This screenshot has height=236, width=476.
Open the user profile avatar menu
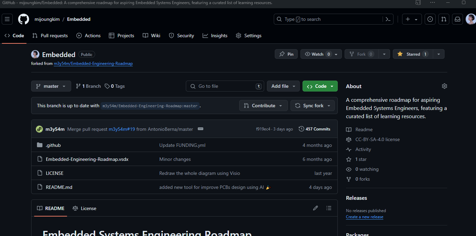click(471, 19)
